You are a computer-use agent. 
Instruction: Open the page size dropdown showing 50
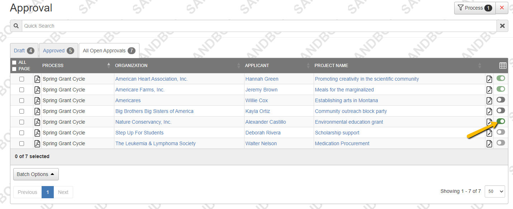pyautogui.click(x=495, y=191)
